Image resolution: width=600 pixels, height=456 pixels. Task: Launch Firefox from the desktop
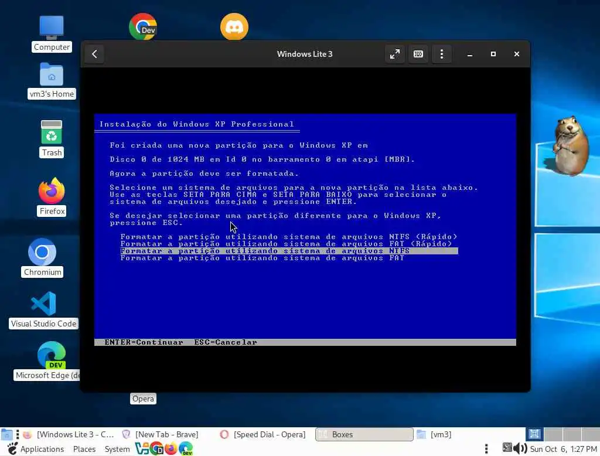(52, 197)
